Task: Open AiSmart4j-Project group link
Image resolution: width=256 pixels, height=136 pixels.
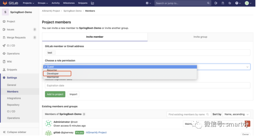Action: [96, 132]
